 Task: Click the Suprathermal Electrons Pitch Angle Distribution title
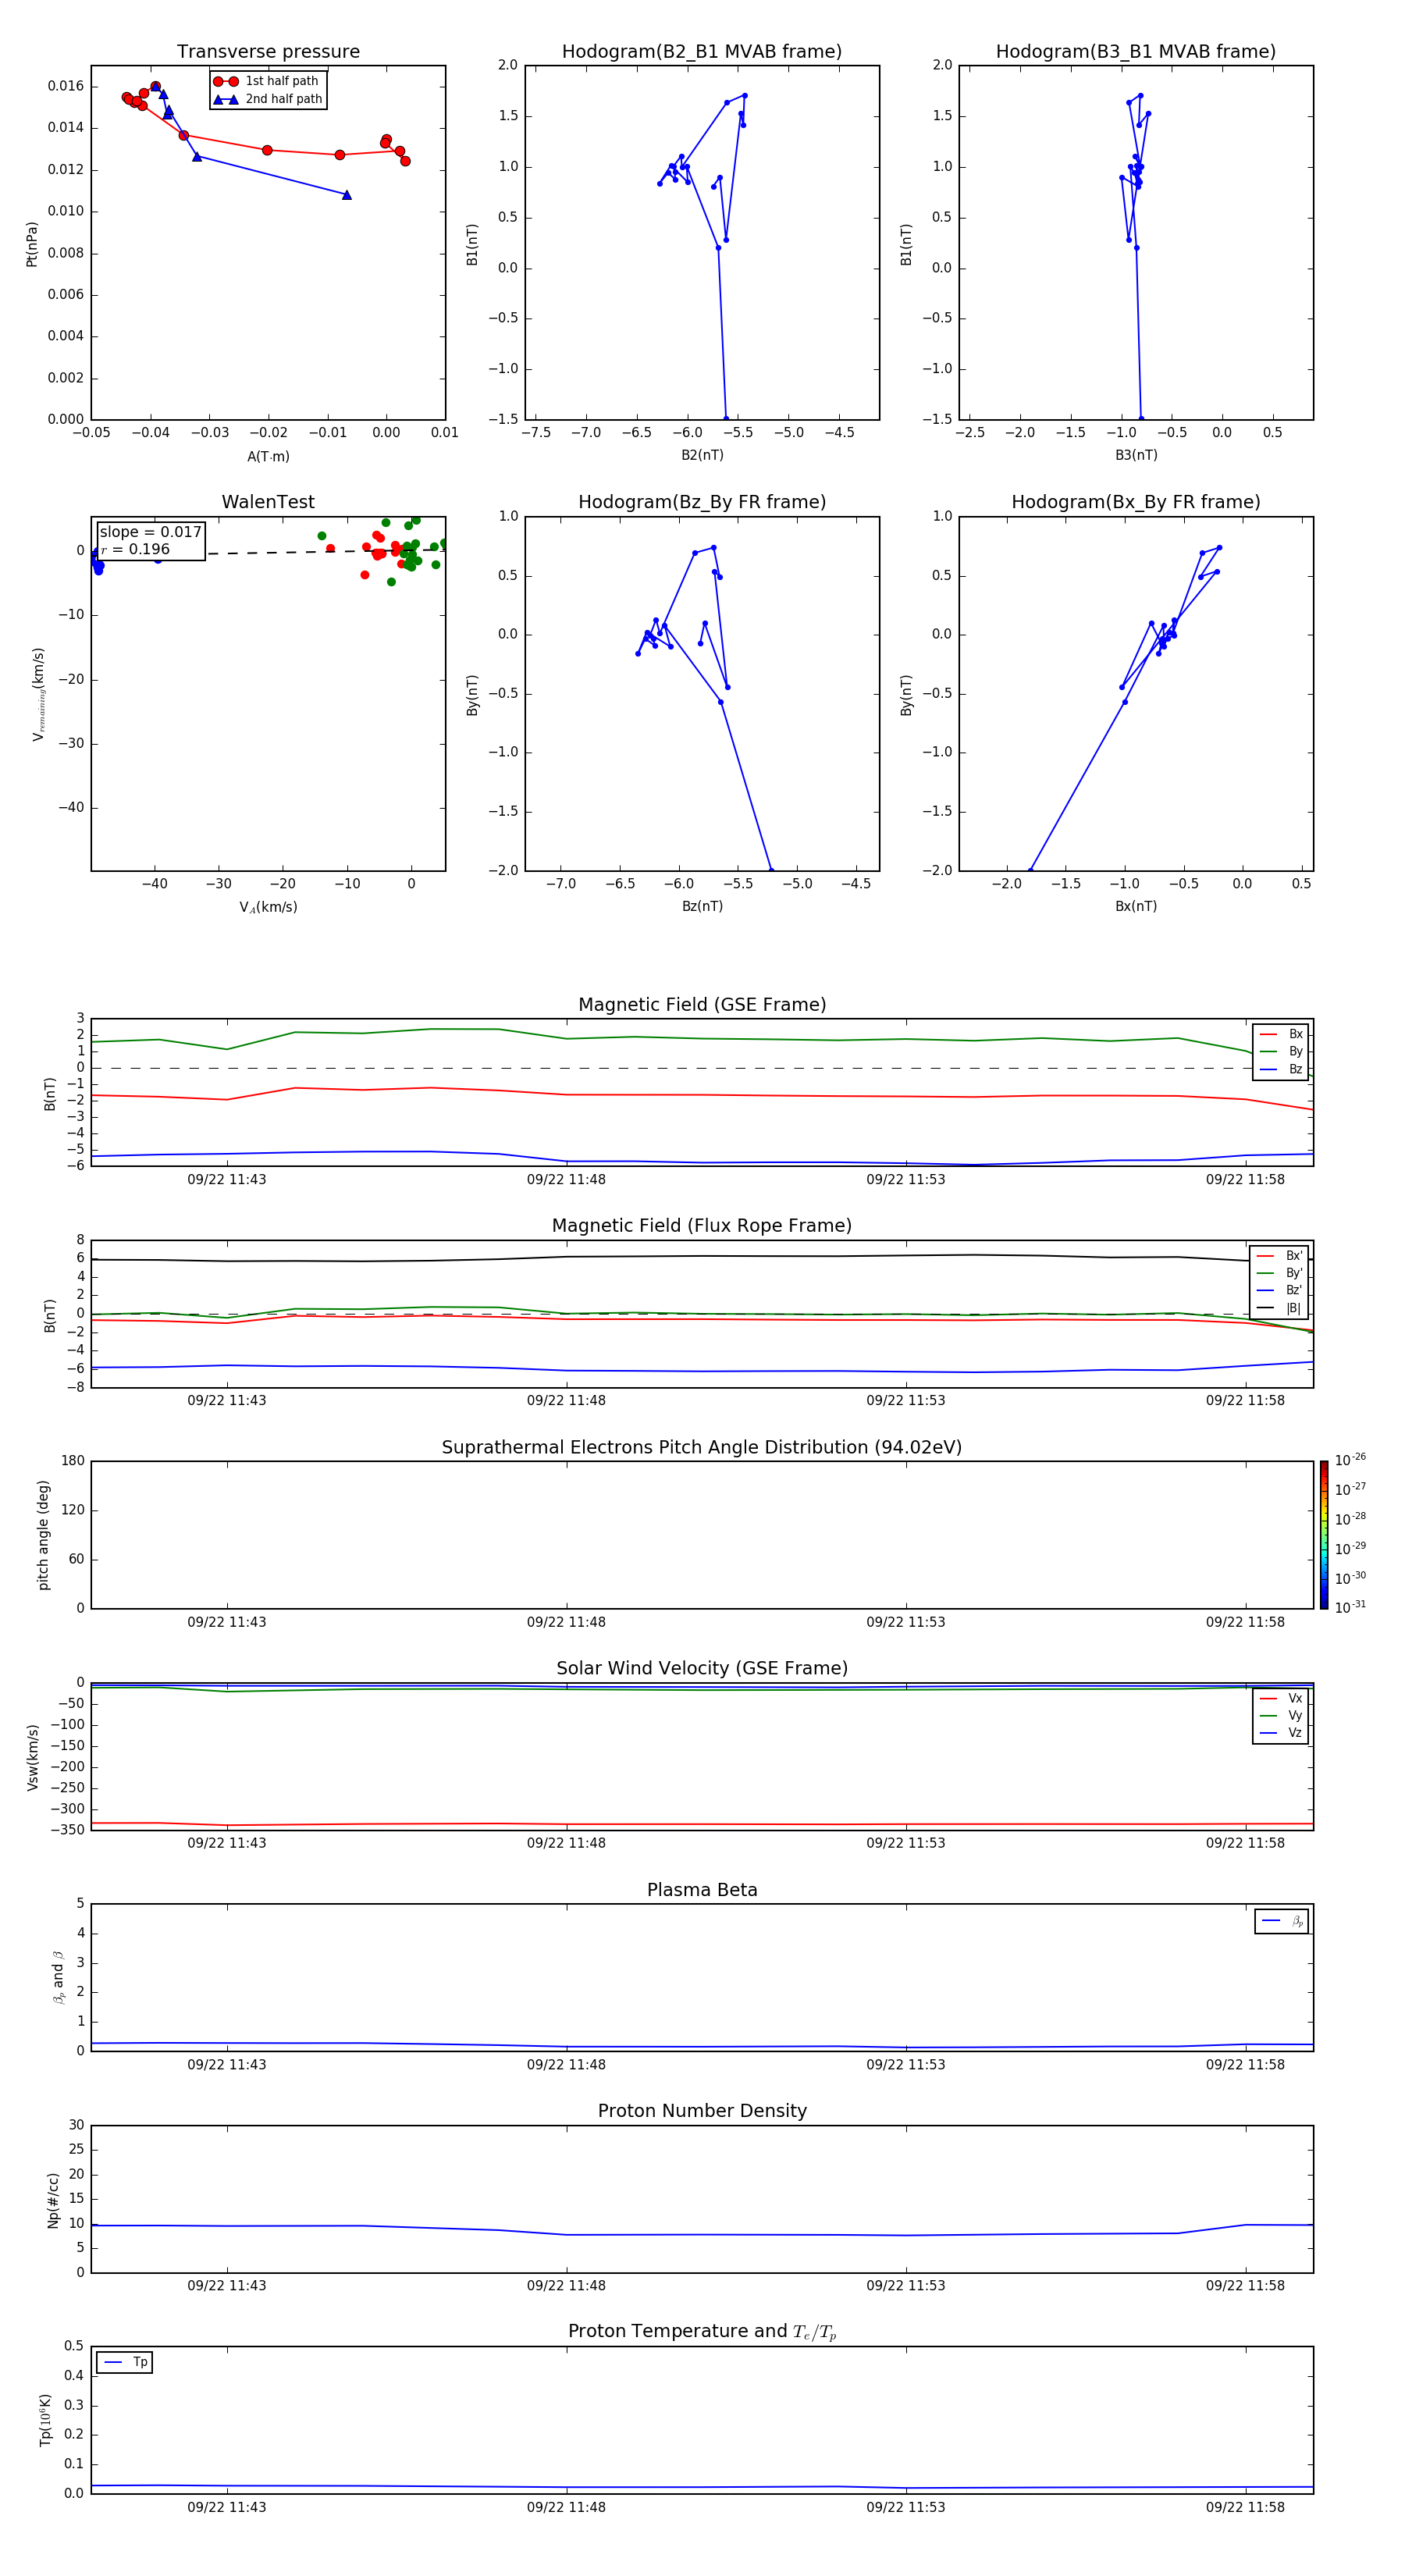click(x=702, y=1447)
